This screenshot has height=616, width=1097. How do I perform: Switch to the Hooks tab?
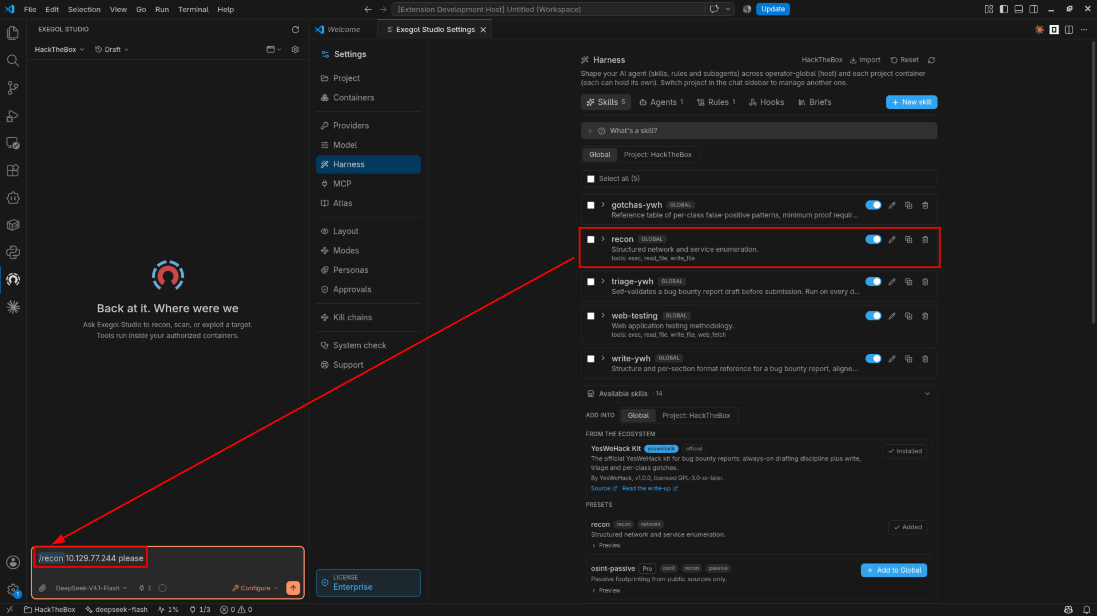click(767, 102)
